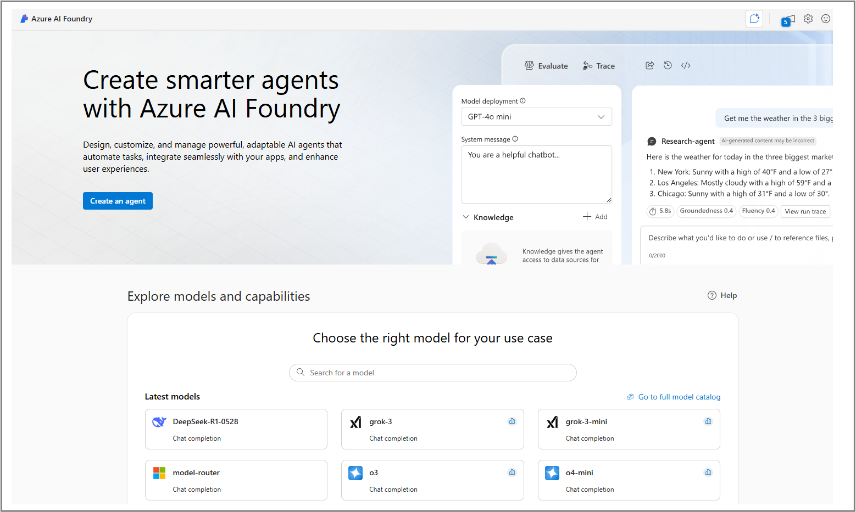
Task: Select the DeepSeek-R1-0528 model name
Action: (205, 421)
